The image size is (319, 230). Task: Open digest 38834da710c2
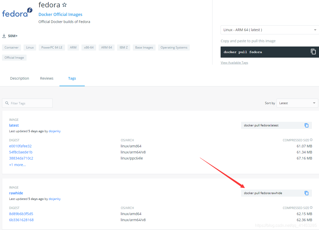(x=21, y=158)
